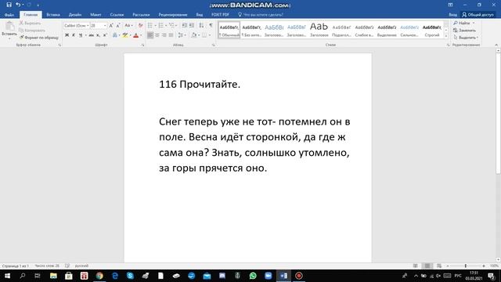
Task: Increase font size with the A-up icon
Action: click(111, 25)
